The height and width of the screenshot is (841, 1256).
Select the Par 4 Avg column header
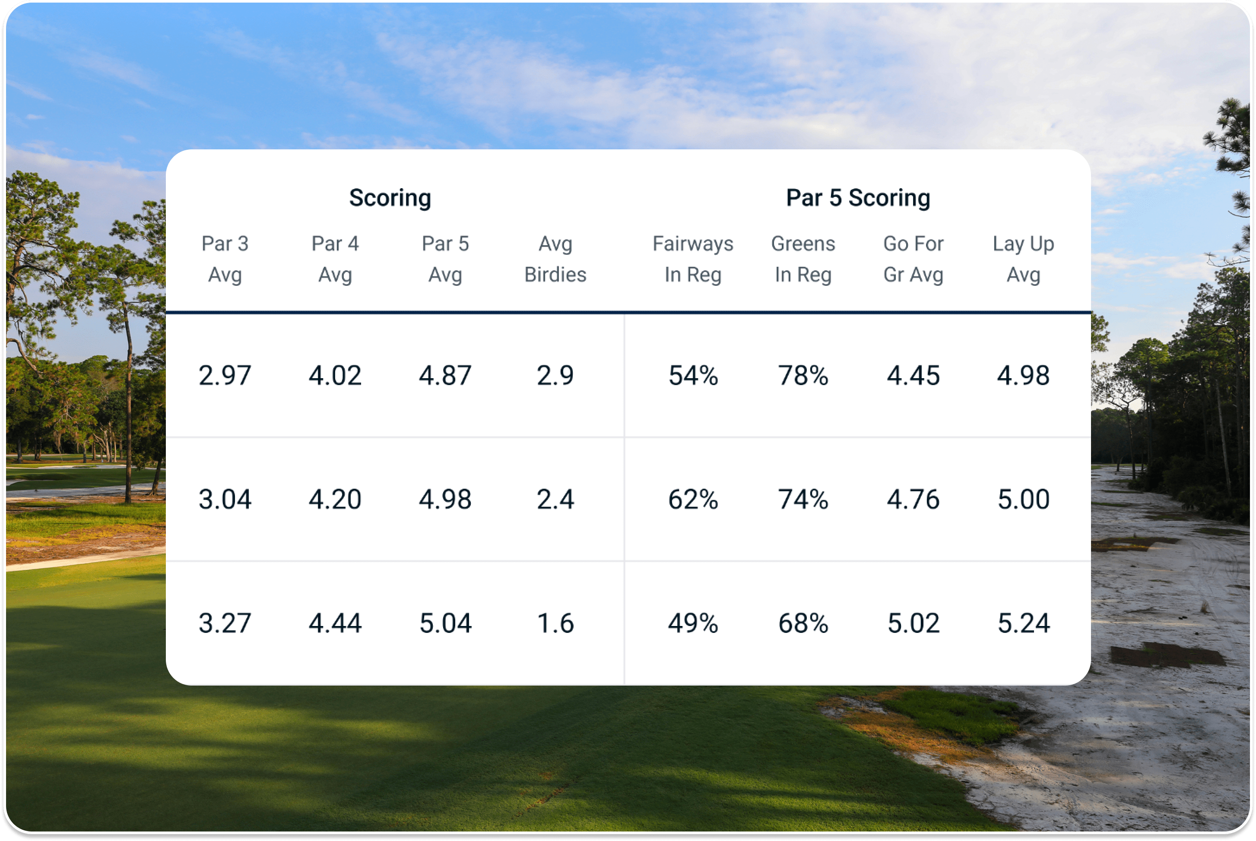pos(335,259)
